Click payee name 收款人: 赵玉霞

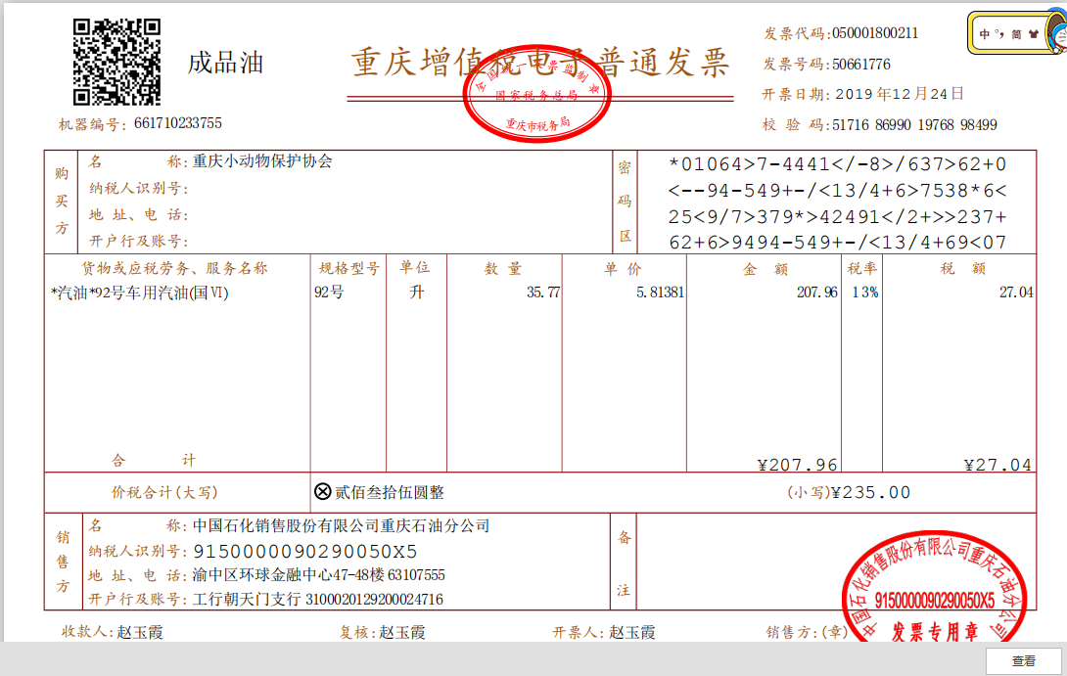pyautogui.click(x=113, y=632)
